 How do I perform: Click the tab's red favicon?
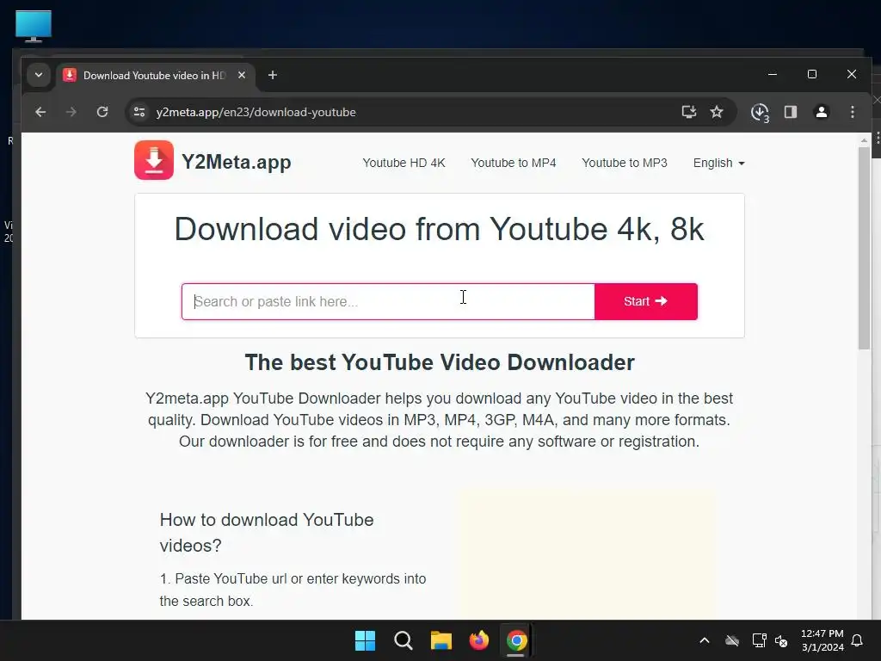(70, 75)
